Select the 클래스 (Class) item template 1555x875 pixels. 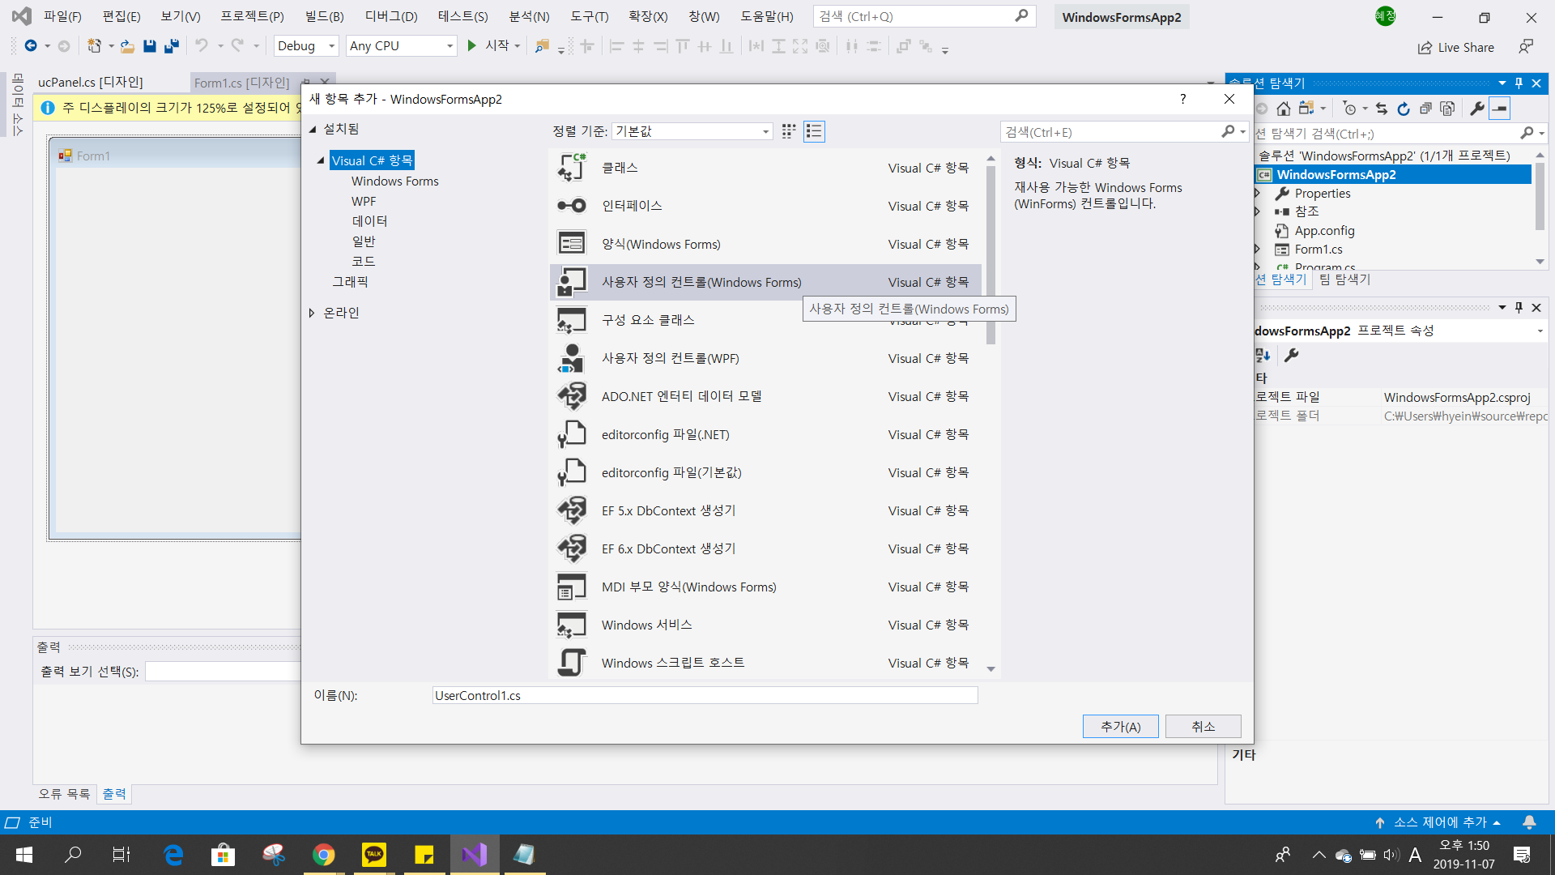coord(620,168)
